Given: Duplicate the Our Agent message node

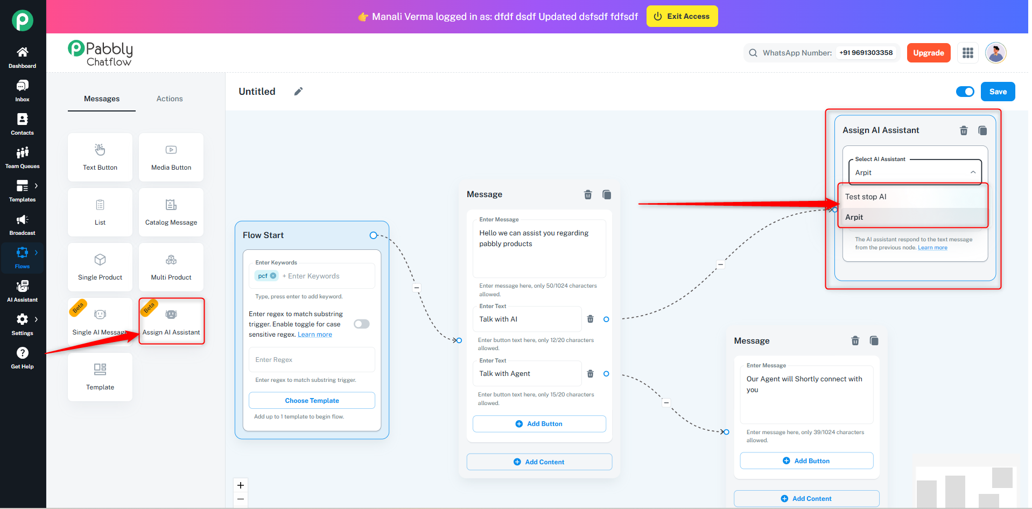Looking at the screenshot, I should click(874, 340).
